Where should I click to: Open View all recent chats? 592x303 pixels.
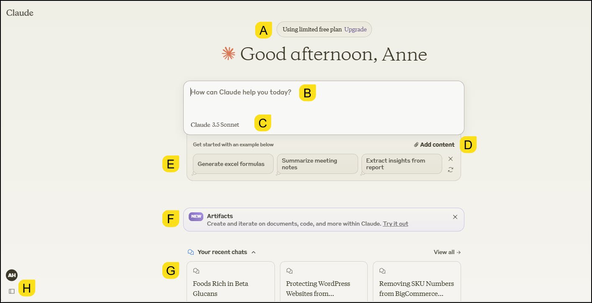(x=447, y=252)
